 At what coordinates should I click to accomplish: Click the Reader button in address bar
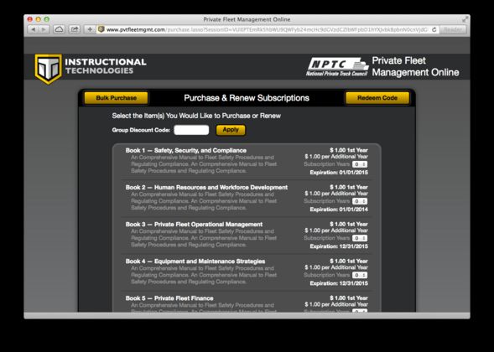452,29
